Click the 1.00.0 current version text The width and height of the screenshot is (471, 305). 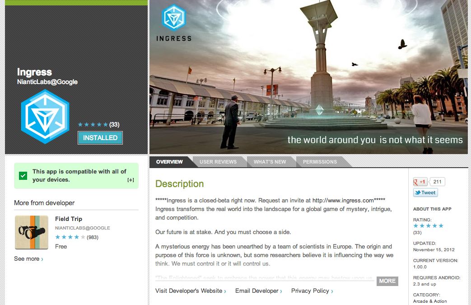click(420, 267)
